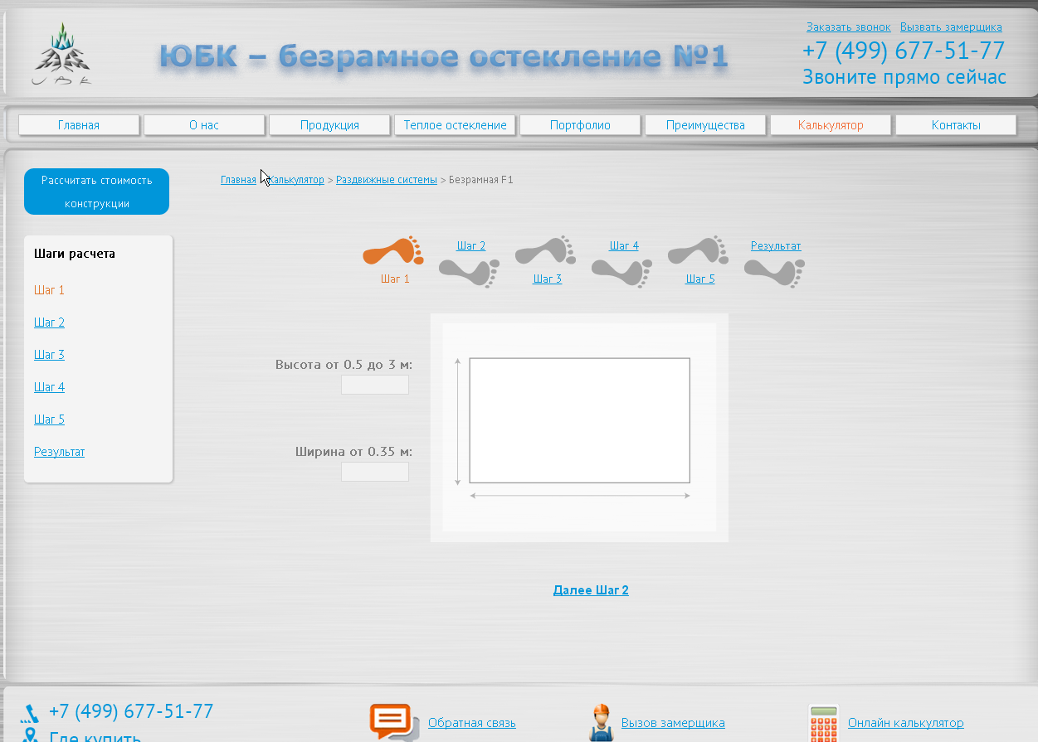Viewport: 1038px width, 742px height.
Task: Open the Теплое остекление section
Action: click(x=455, y=124)
